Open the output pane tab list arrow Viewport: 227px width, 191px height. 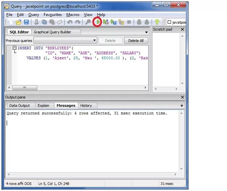coord(182,106)
